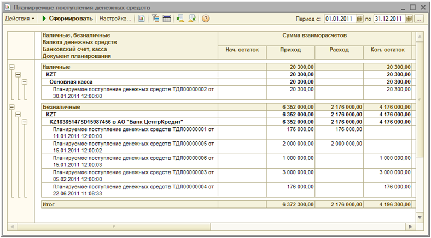Open the Действия dropdown menu
The width and height of the screenshot is (431, 238).
point(20,19)
